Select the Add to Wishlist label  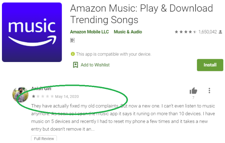pyautogui.click(x=95, y=65)
